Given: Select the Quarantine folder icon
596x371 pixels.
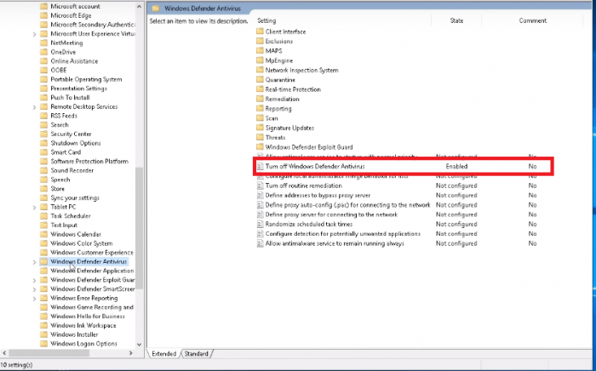Looking at the screenshot, I should [260, 80].
